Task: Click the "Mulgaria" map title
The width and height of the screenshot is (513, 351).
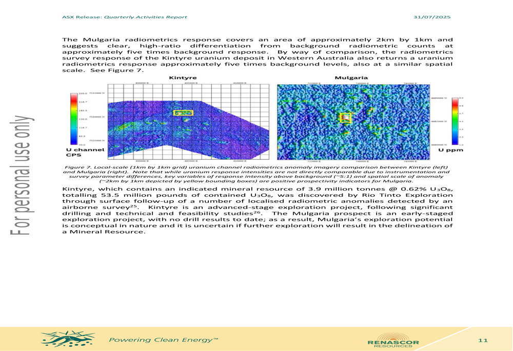Action: [351, 78]
